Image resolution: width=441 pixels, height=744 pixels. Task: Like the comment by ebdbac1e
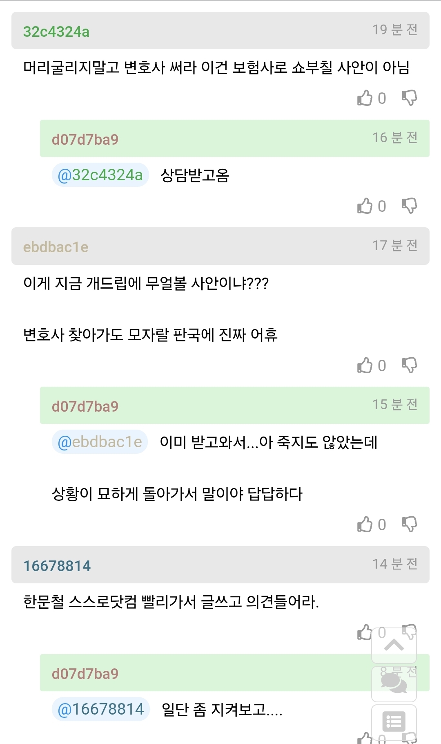click(x=365, y=365)
